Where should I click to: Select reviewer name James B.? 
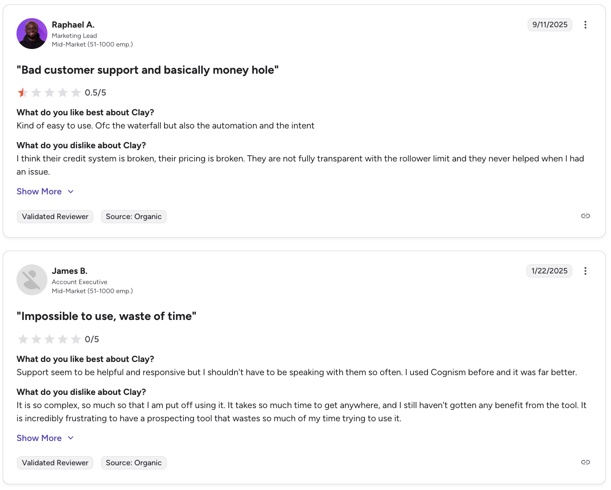[x=69, y=271]
